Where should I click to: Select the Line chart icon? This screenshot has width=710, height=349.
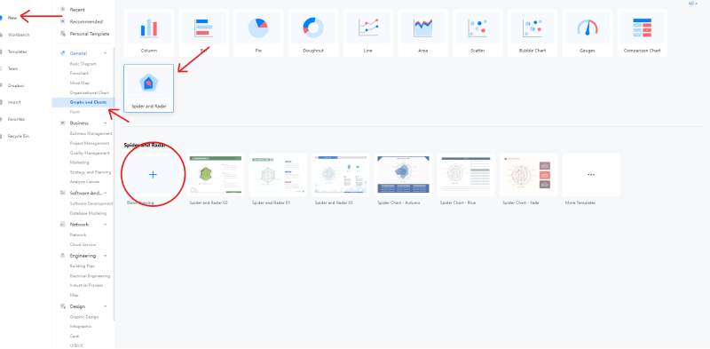(368, 28)
